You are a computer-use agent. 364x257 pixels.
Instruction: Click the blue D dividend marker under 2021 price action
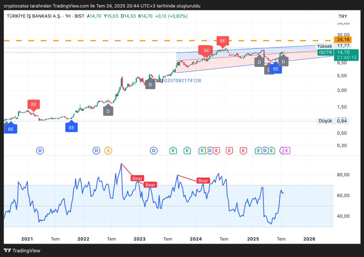pyautogui.click(x=40, y=150)
